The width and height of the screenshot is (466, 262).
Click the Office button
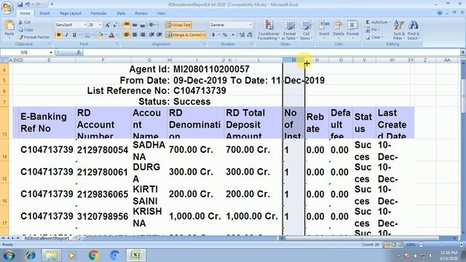(x=7, y=7)
